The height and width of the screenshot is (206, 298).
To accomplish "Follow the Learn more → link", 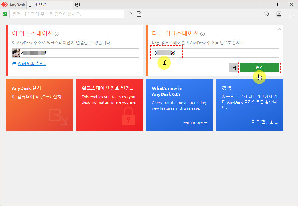I will [194, 122].
